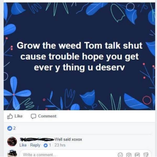Viewport: 157px width, 157px height.
Task: Like the post using the Like label
Action: [19, 116]
